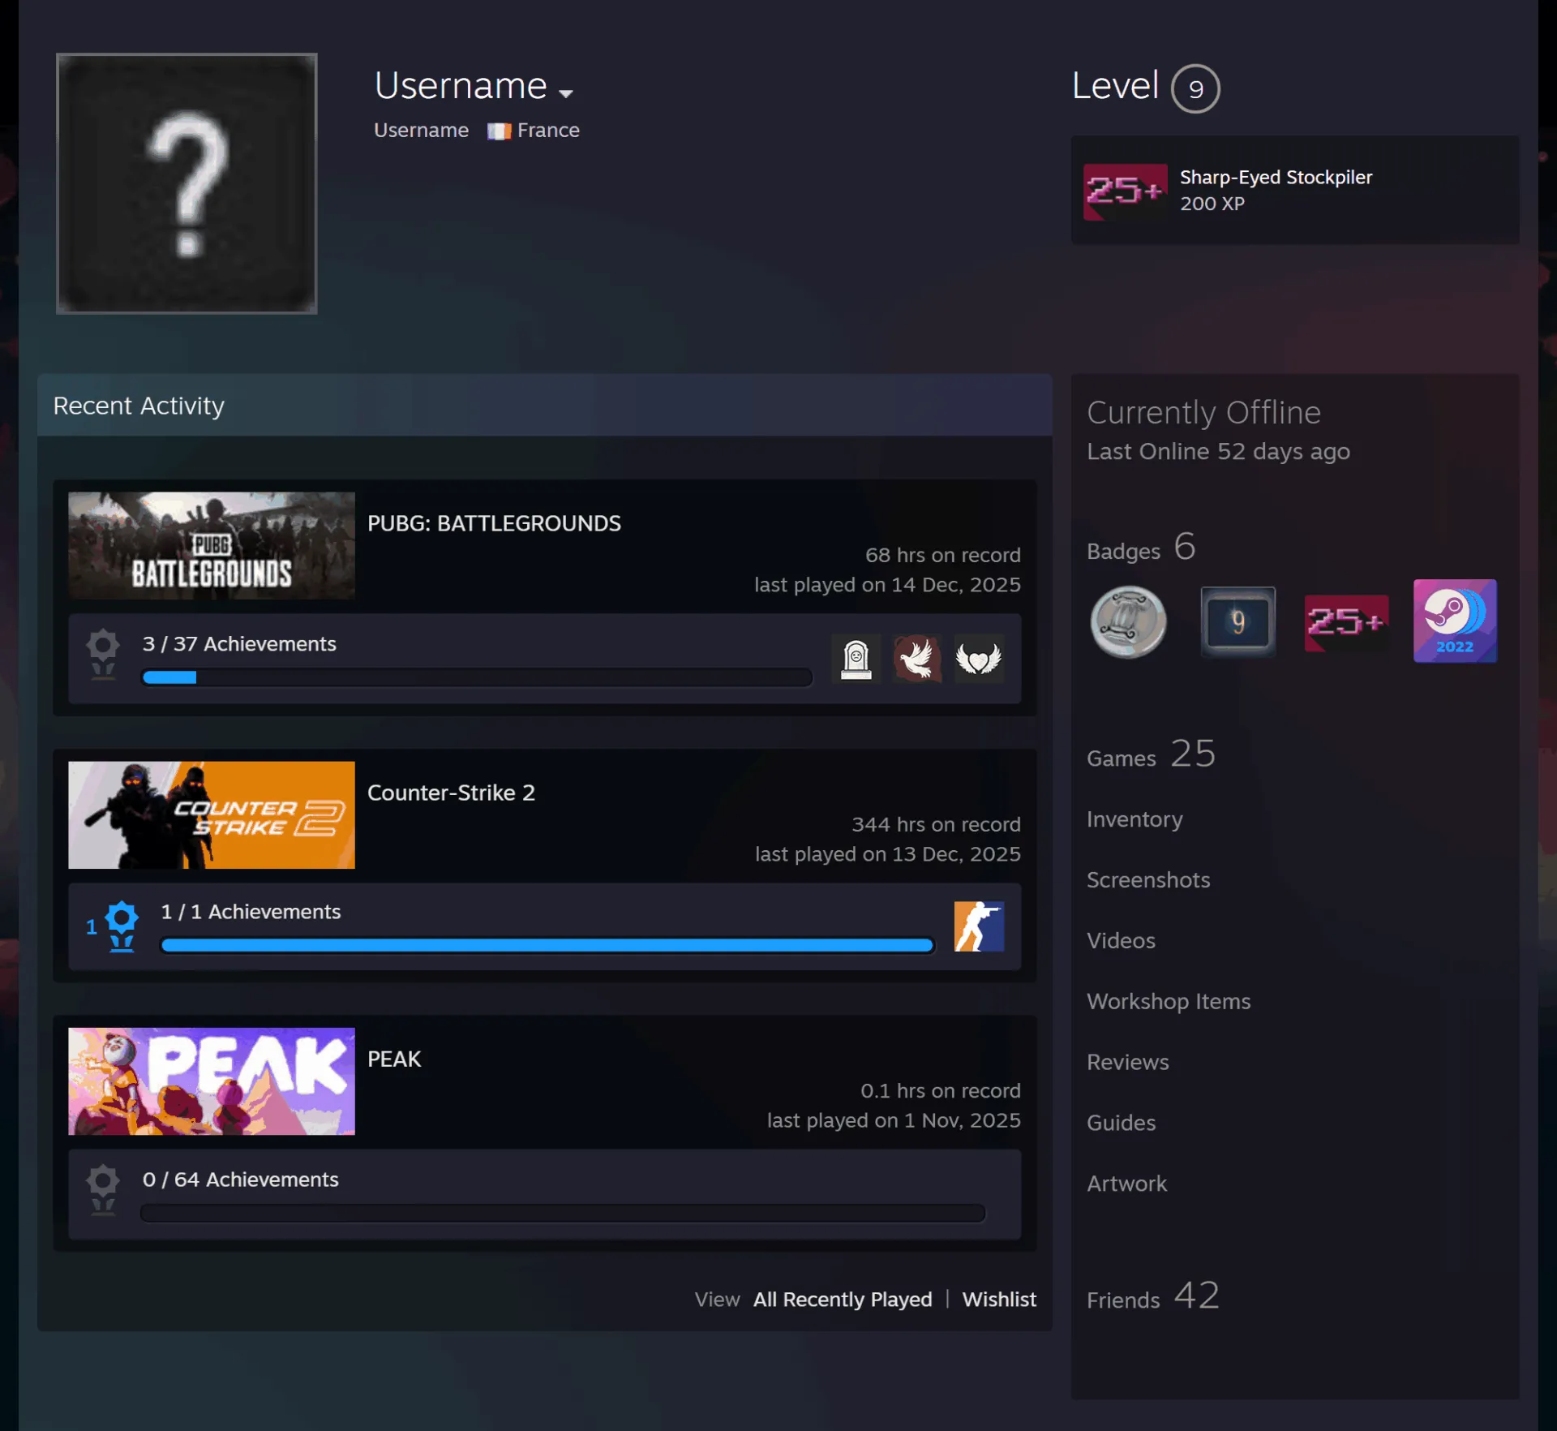
Task: Open the Username dropdown arrow
Action: coord(566,93)
